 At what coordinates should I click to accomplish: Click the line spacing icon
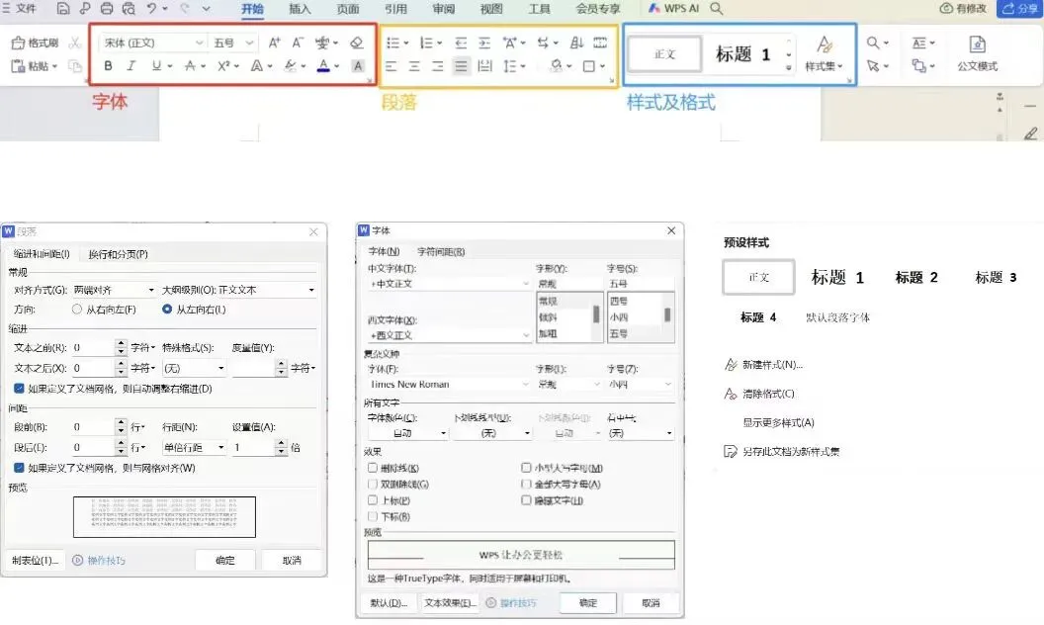509,66
